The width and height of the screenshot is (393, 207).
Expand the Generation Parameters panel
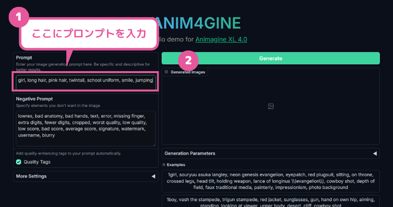[x=271, y=154]
